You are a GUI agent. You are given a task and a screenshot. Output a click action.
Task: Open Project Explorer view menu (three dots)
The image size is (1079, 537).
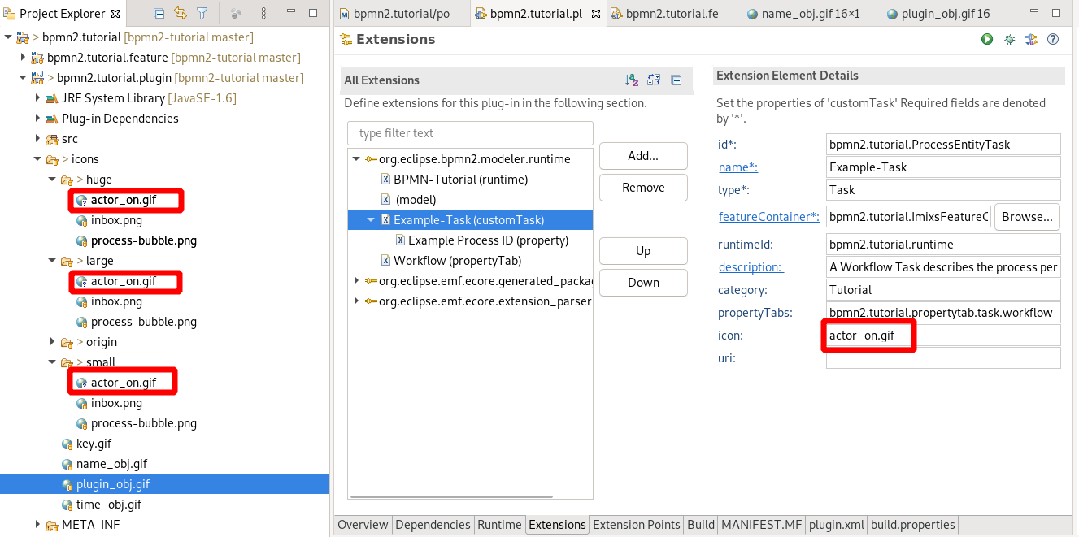(264, 14)
